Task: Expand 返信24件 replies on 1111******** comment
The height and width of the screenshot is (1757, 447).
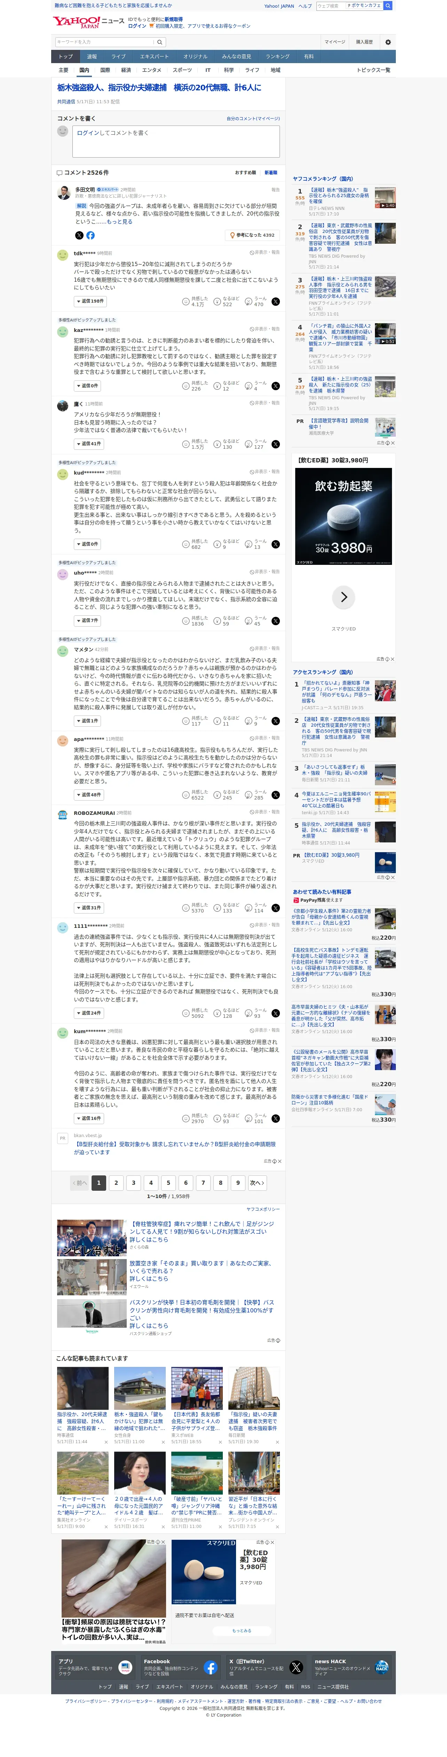Action: click(x=89, y=1013)
